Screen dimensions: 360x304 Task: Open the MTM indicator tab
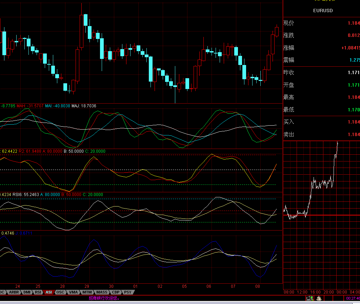[x=87, y=292]
